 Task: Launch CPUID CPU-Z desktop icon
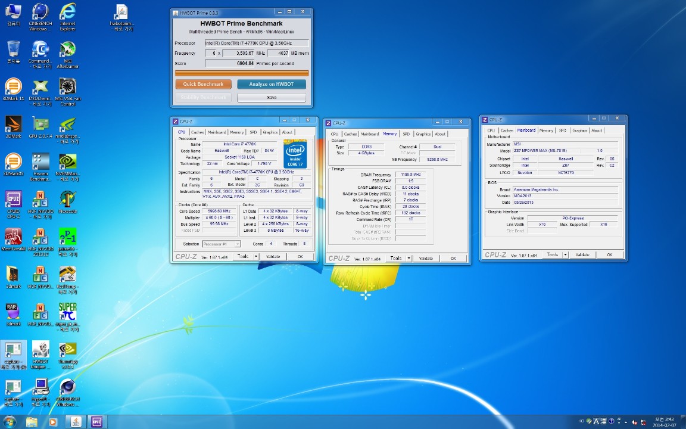13,205
